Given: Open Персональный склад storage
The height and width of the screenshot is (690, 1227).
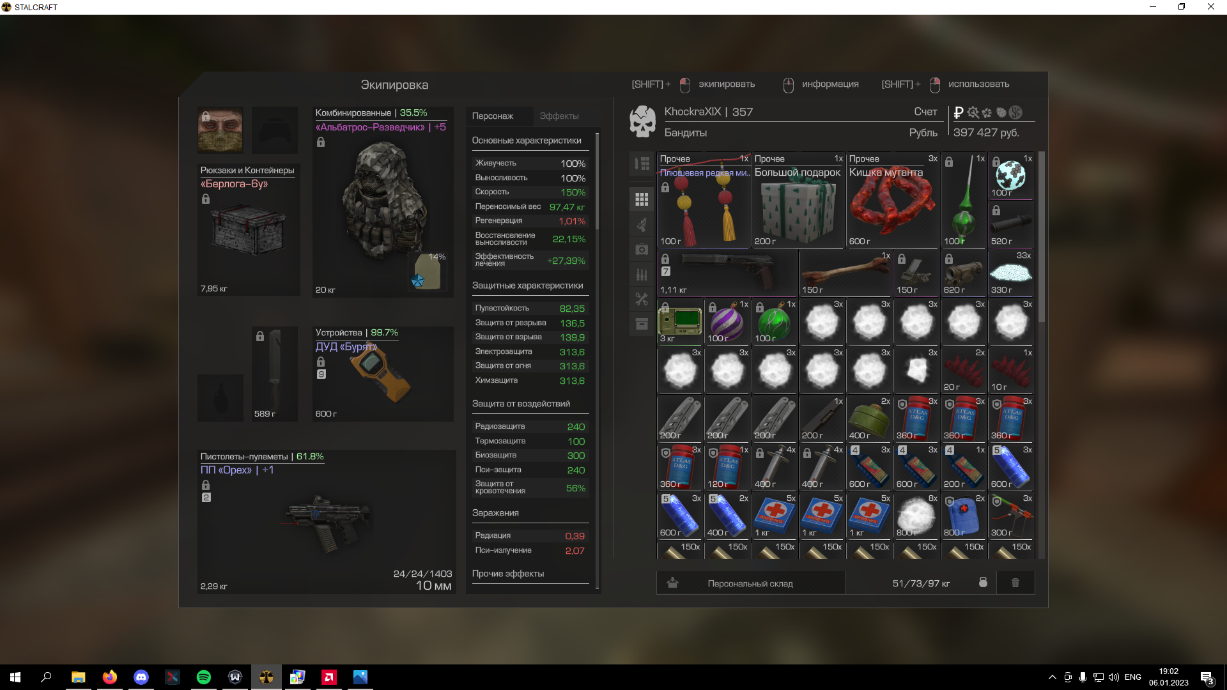Looking at the screenshot, I should (x=751, y=583).
